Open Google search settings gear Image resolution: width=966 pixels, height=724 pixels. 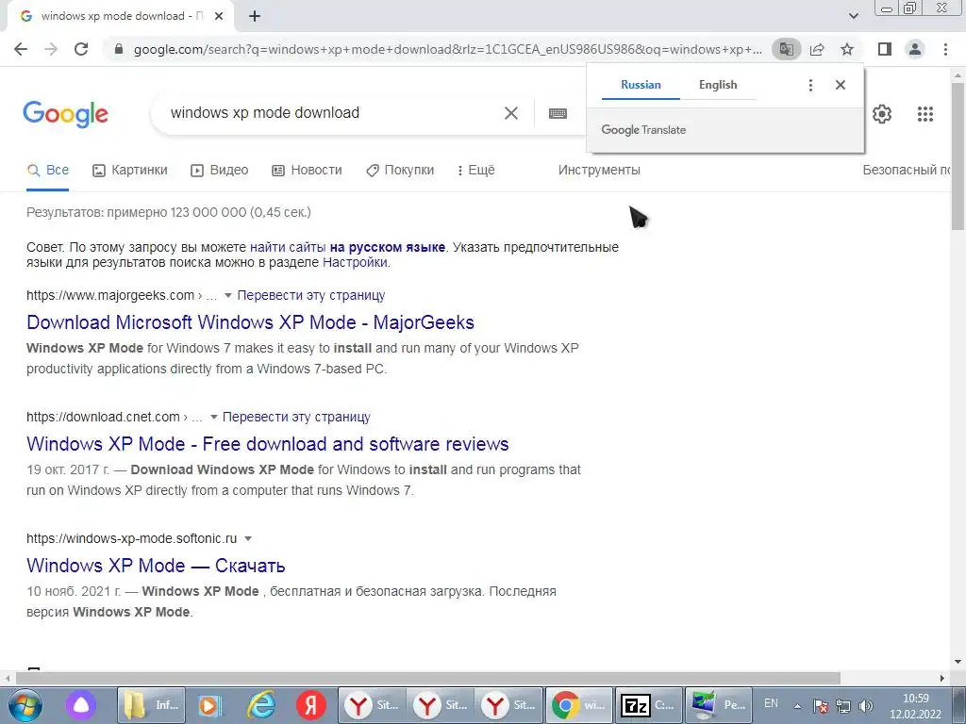(882, 114)
